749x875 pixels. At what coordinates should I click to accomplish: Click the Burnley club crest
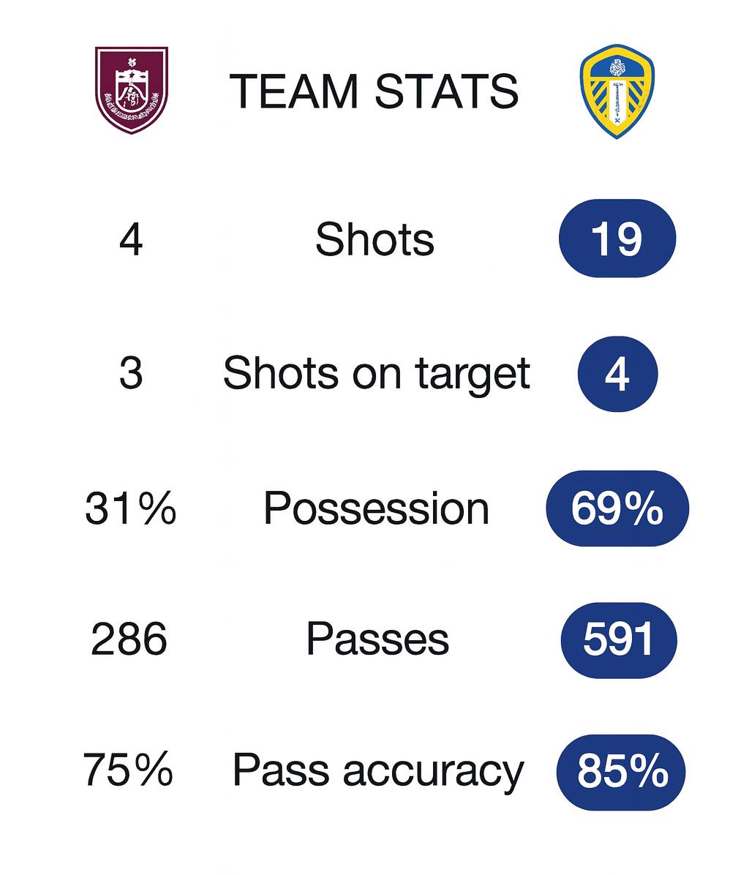coord(132,90)
